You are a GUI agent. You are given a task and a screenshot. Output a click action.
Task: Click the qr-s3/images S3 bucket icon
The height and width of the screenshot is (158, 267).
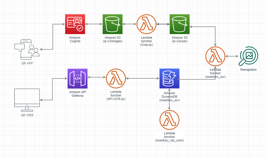point(112,24)
